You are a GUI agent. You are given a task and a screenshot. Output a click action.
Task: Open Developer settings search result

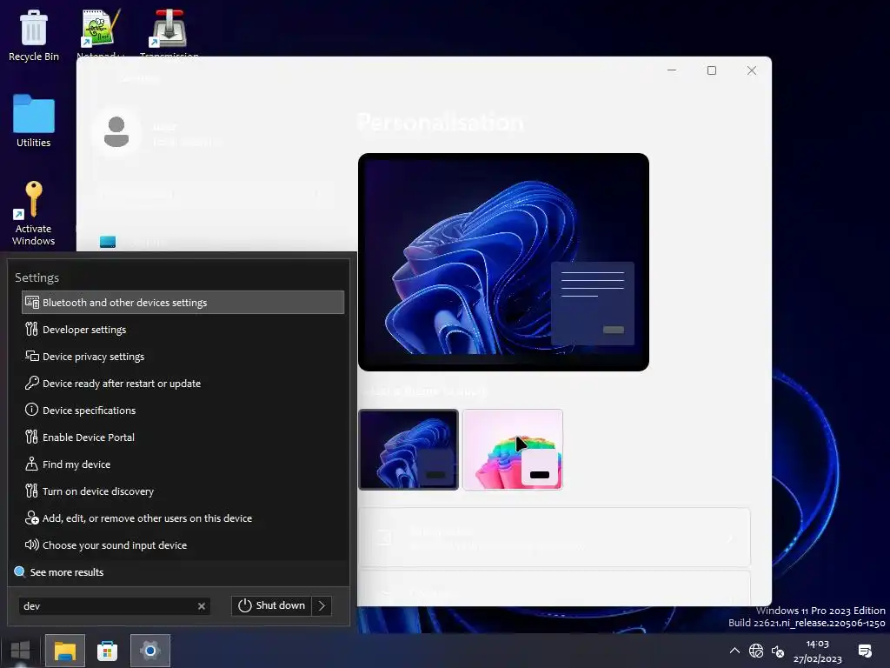[x=183, y=330]
